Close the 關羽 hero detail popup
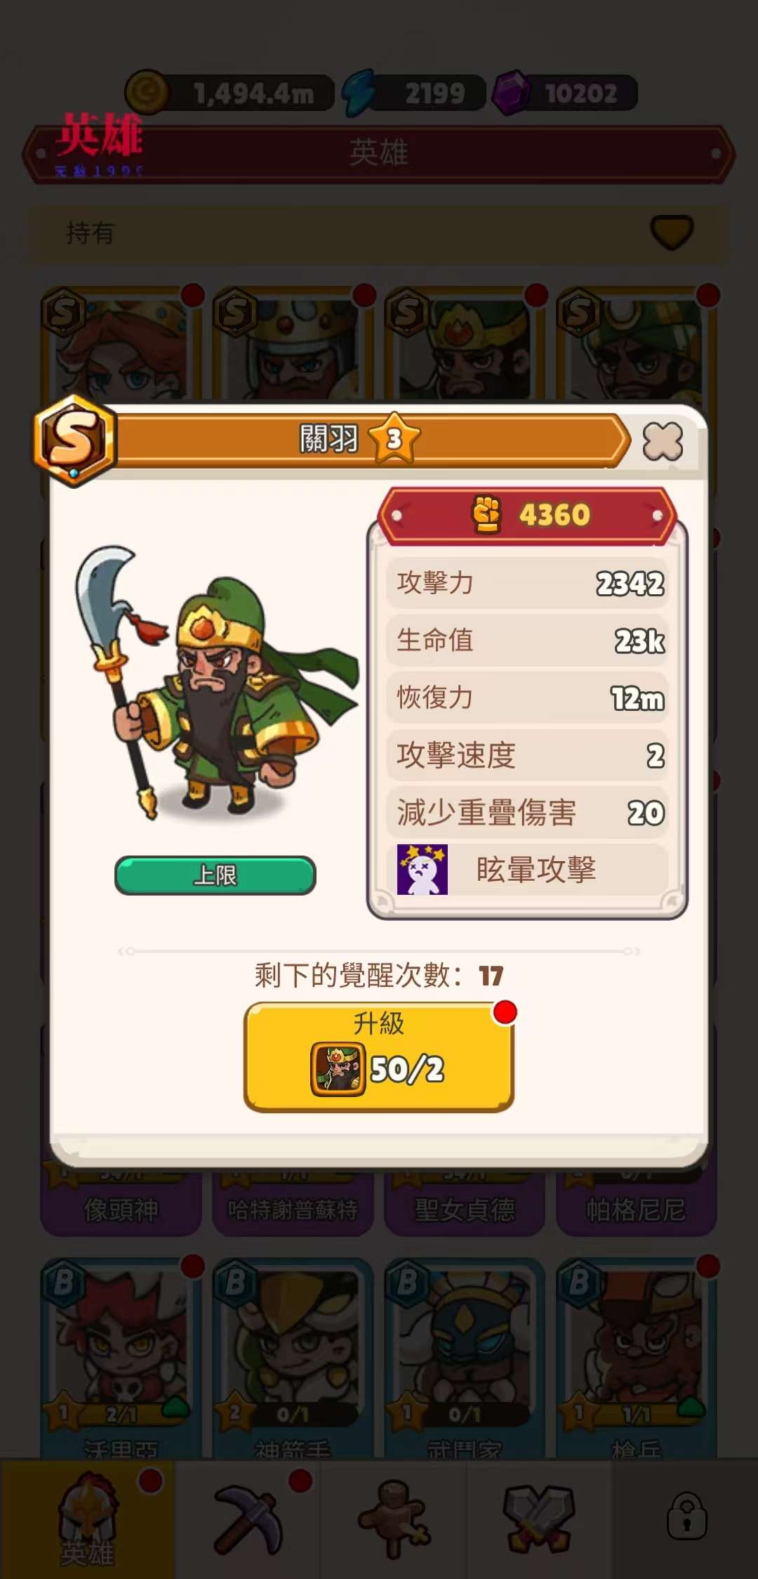Image resolution: width=758 pixels, height=1579 pixels. [663, 442]
